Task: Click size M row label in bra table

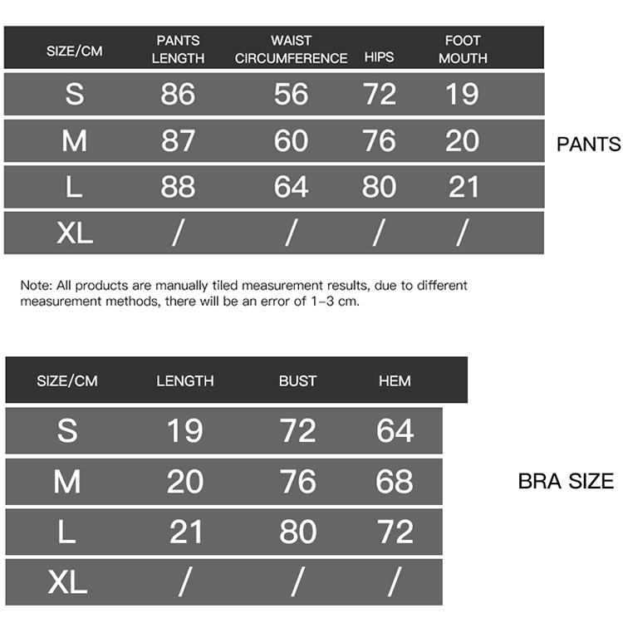Action: [67, 482]
